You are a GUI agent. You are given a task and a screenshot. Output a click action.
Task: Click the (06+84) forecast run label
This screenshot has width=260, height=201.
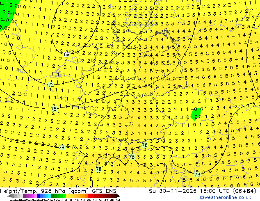point(244,191)
